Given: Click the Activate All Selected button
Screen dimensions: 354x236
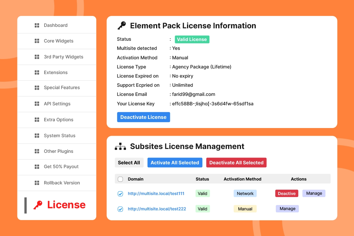Looking at the screenshot, I should point(175,163).
